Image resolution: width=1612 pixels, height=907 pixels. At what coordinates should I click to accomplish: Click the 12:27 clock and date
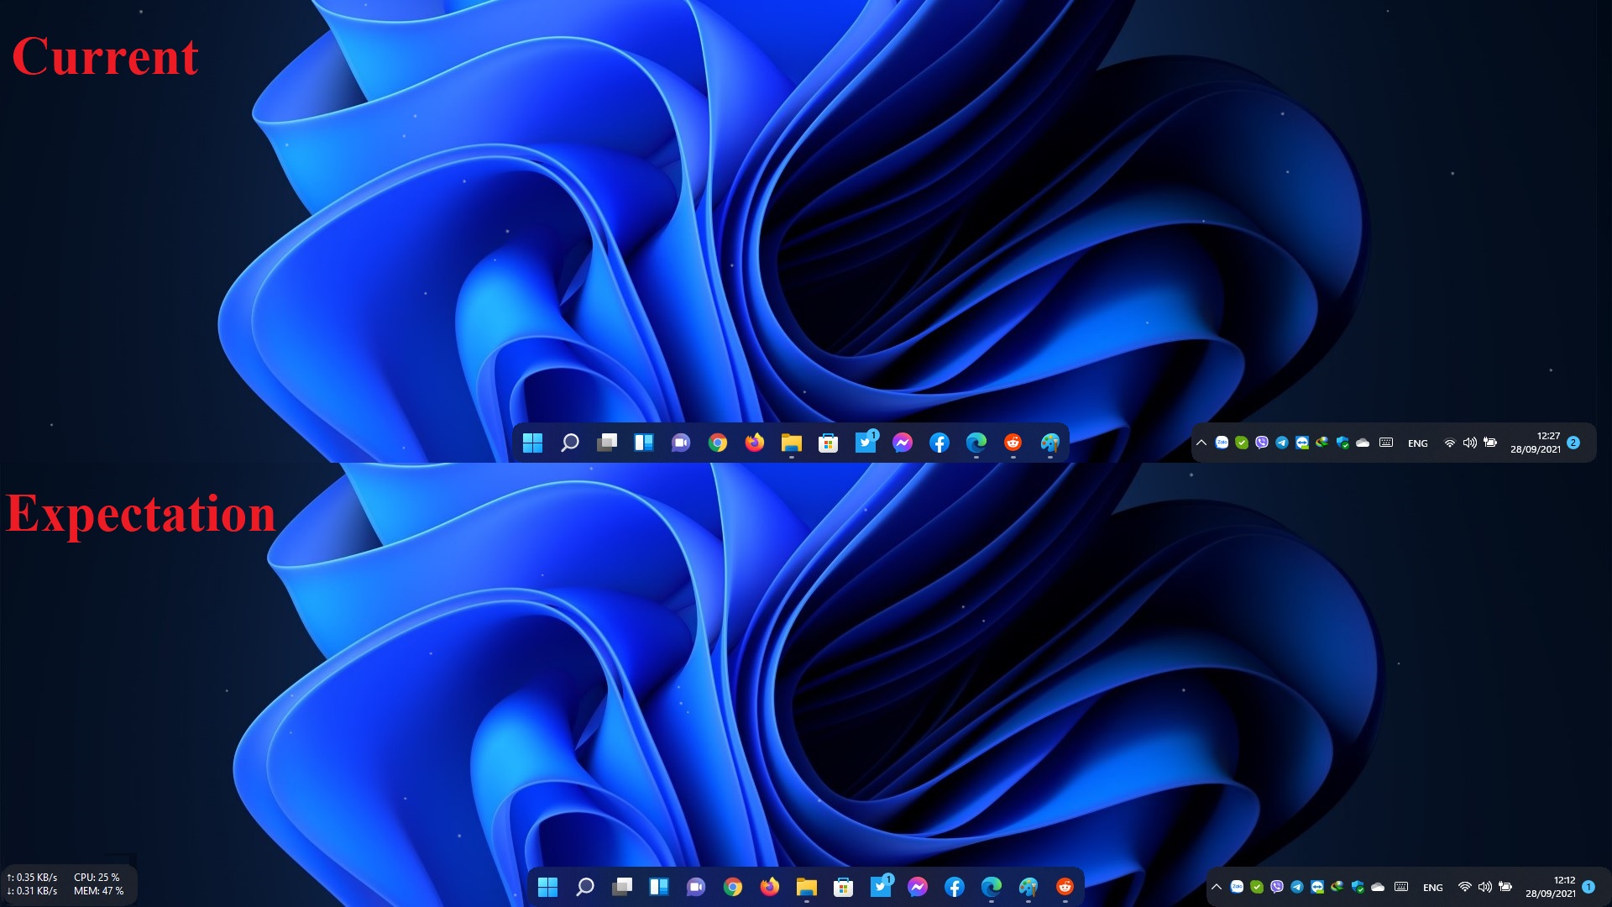pos(1536,443)
